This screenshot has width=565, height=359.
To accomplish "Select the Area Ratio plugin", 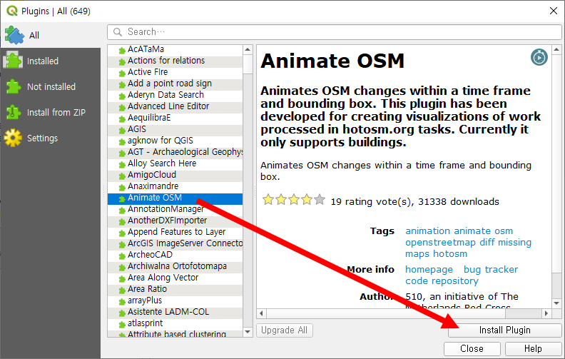I will [175, 290].
